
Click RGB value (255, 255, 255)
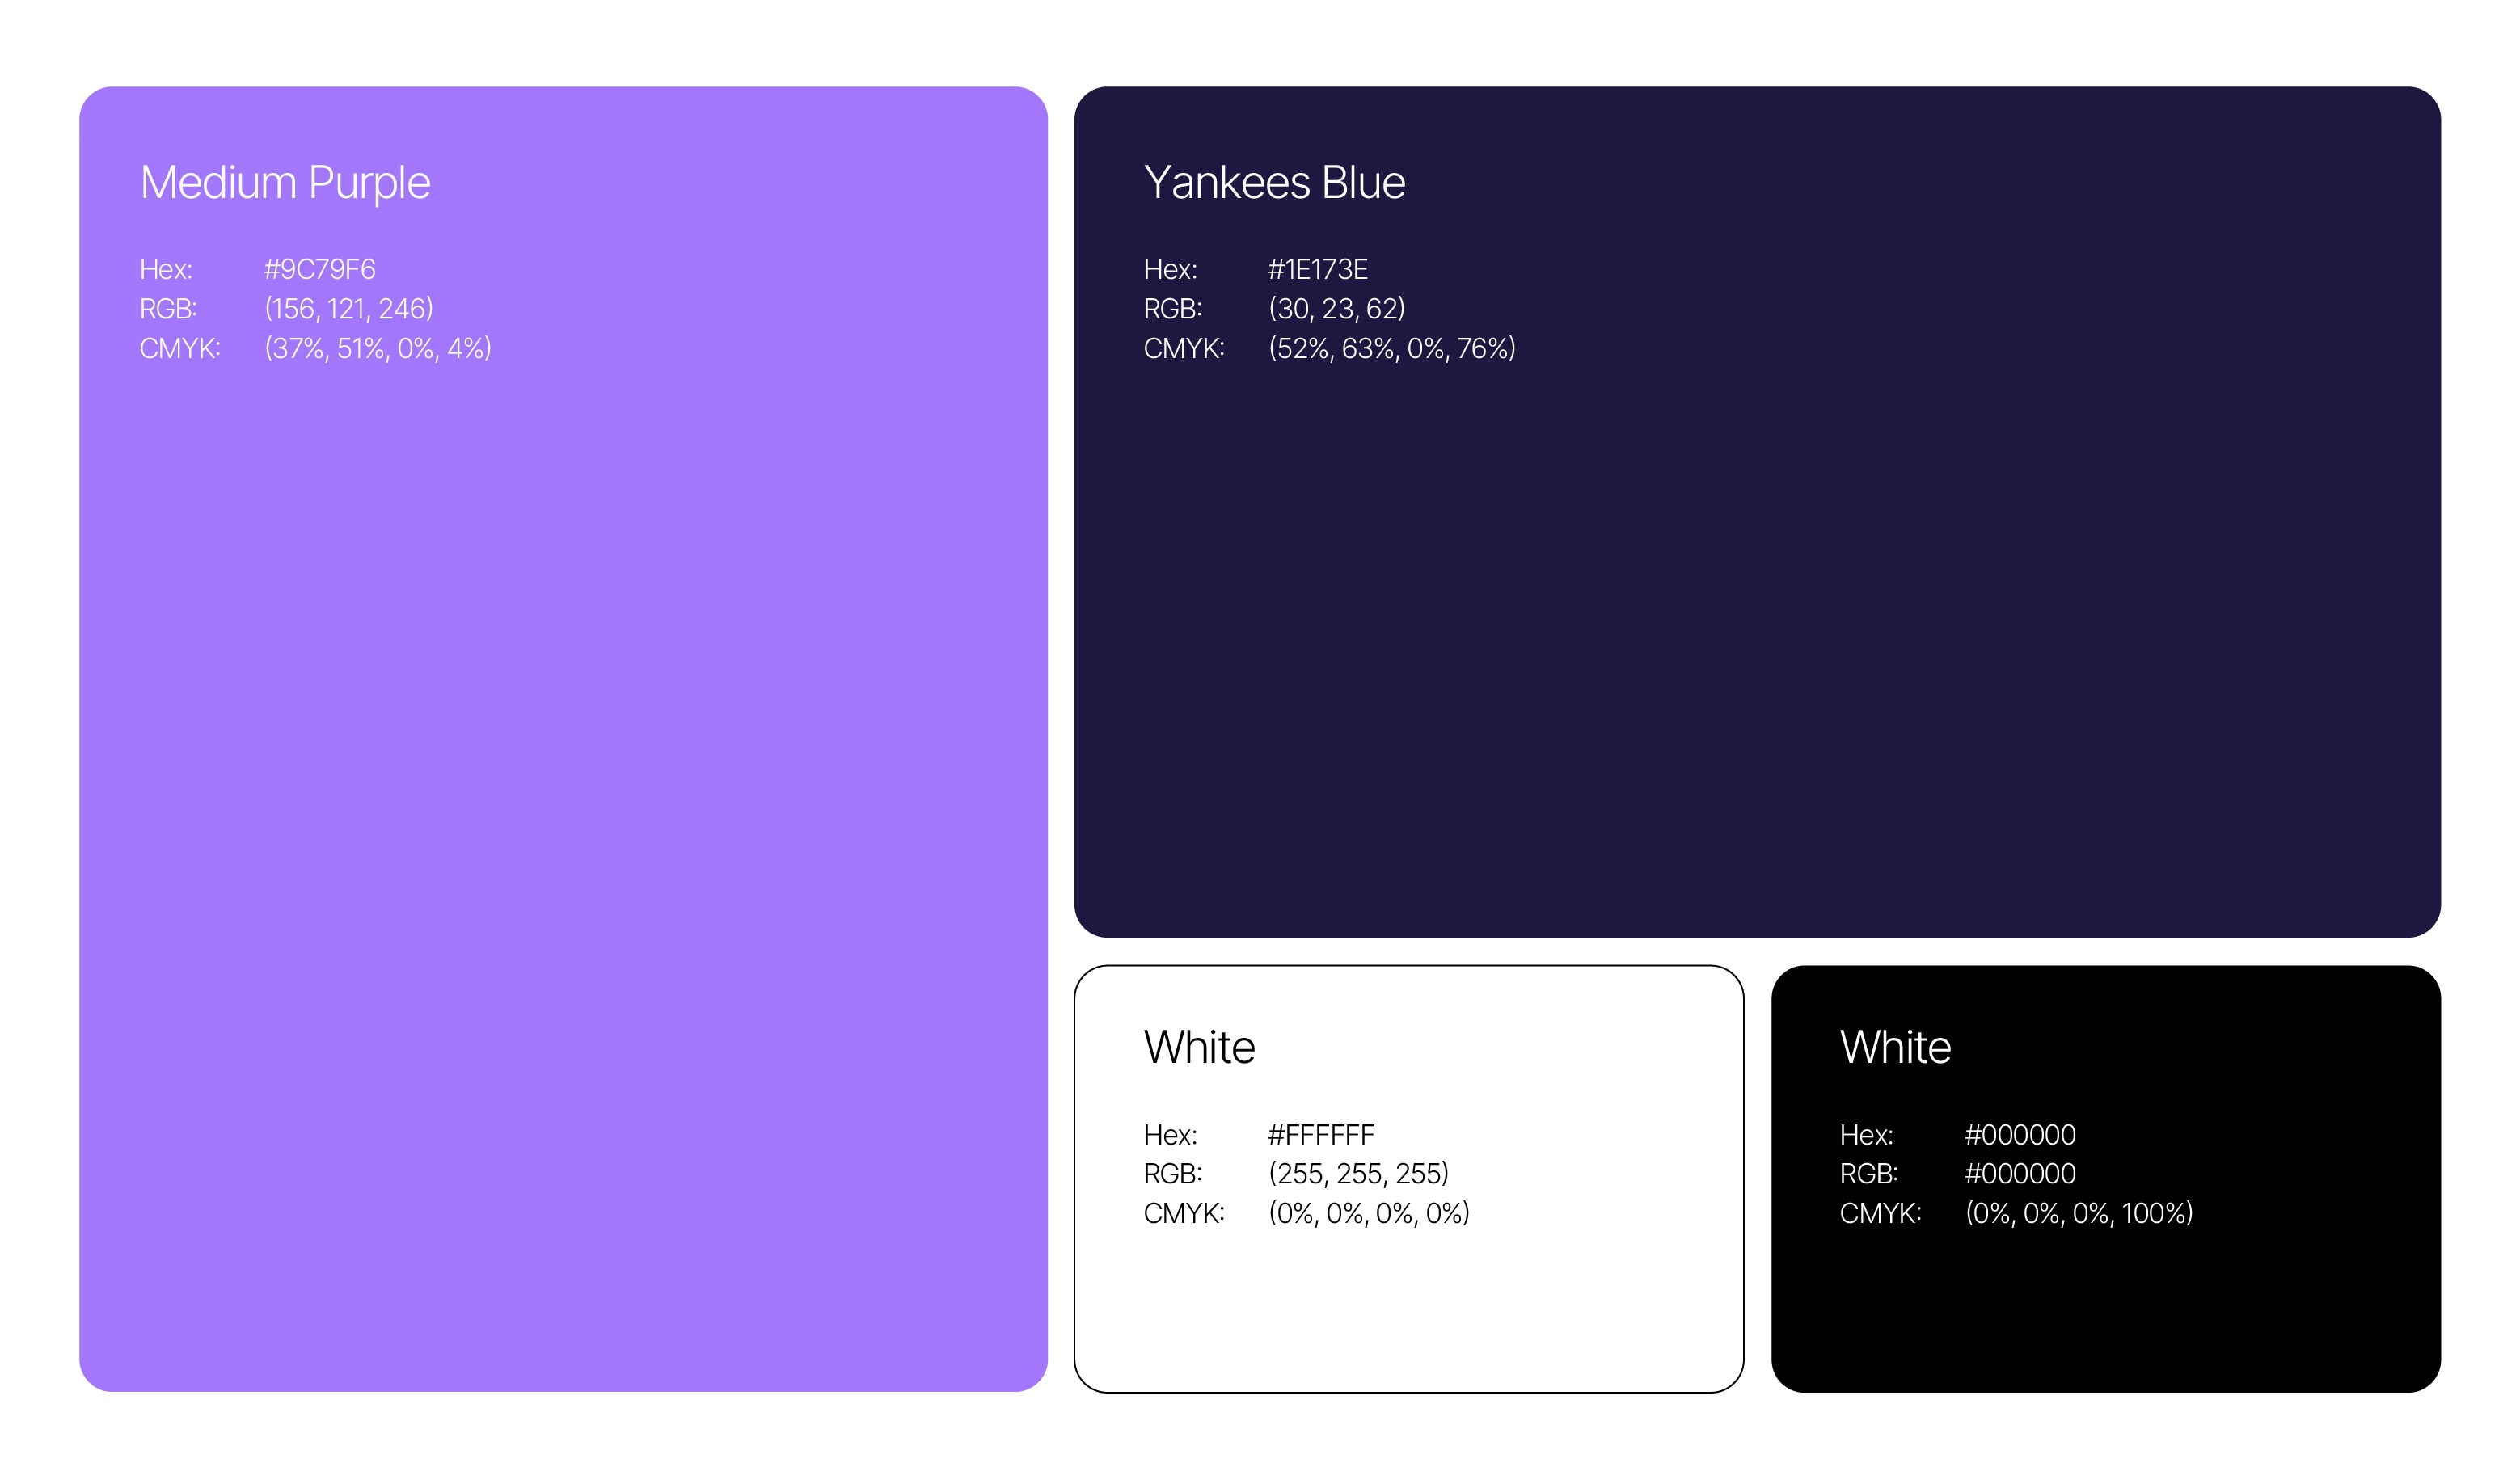point(1358,1173)
